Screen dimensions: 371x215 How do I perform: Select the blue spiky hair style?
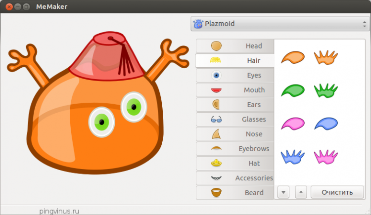click(293, 157)
